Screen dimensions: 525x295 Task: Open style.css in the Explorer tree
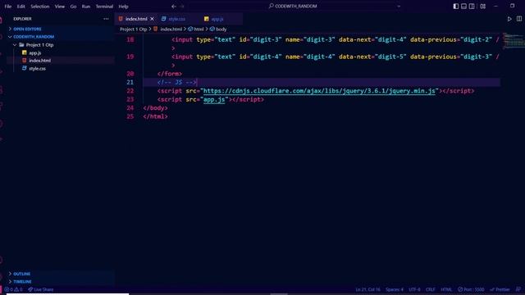coord(37,68)
